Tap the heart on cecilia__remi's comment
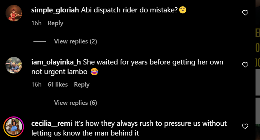260x140 pixels. click(x=245, y=126)
